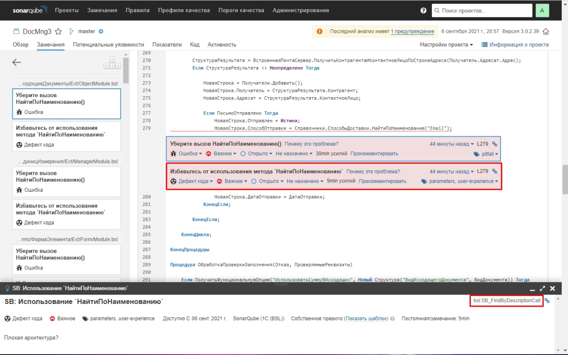
Task: Click the main page vertical scrollbar thumb
Action: click(565, 179)
